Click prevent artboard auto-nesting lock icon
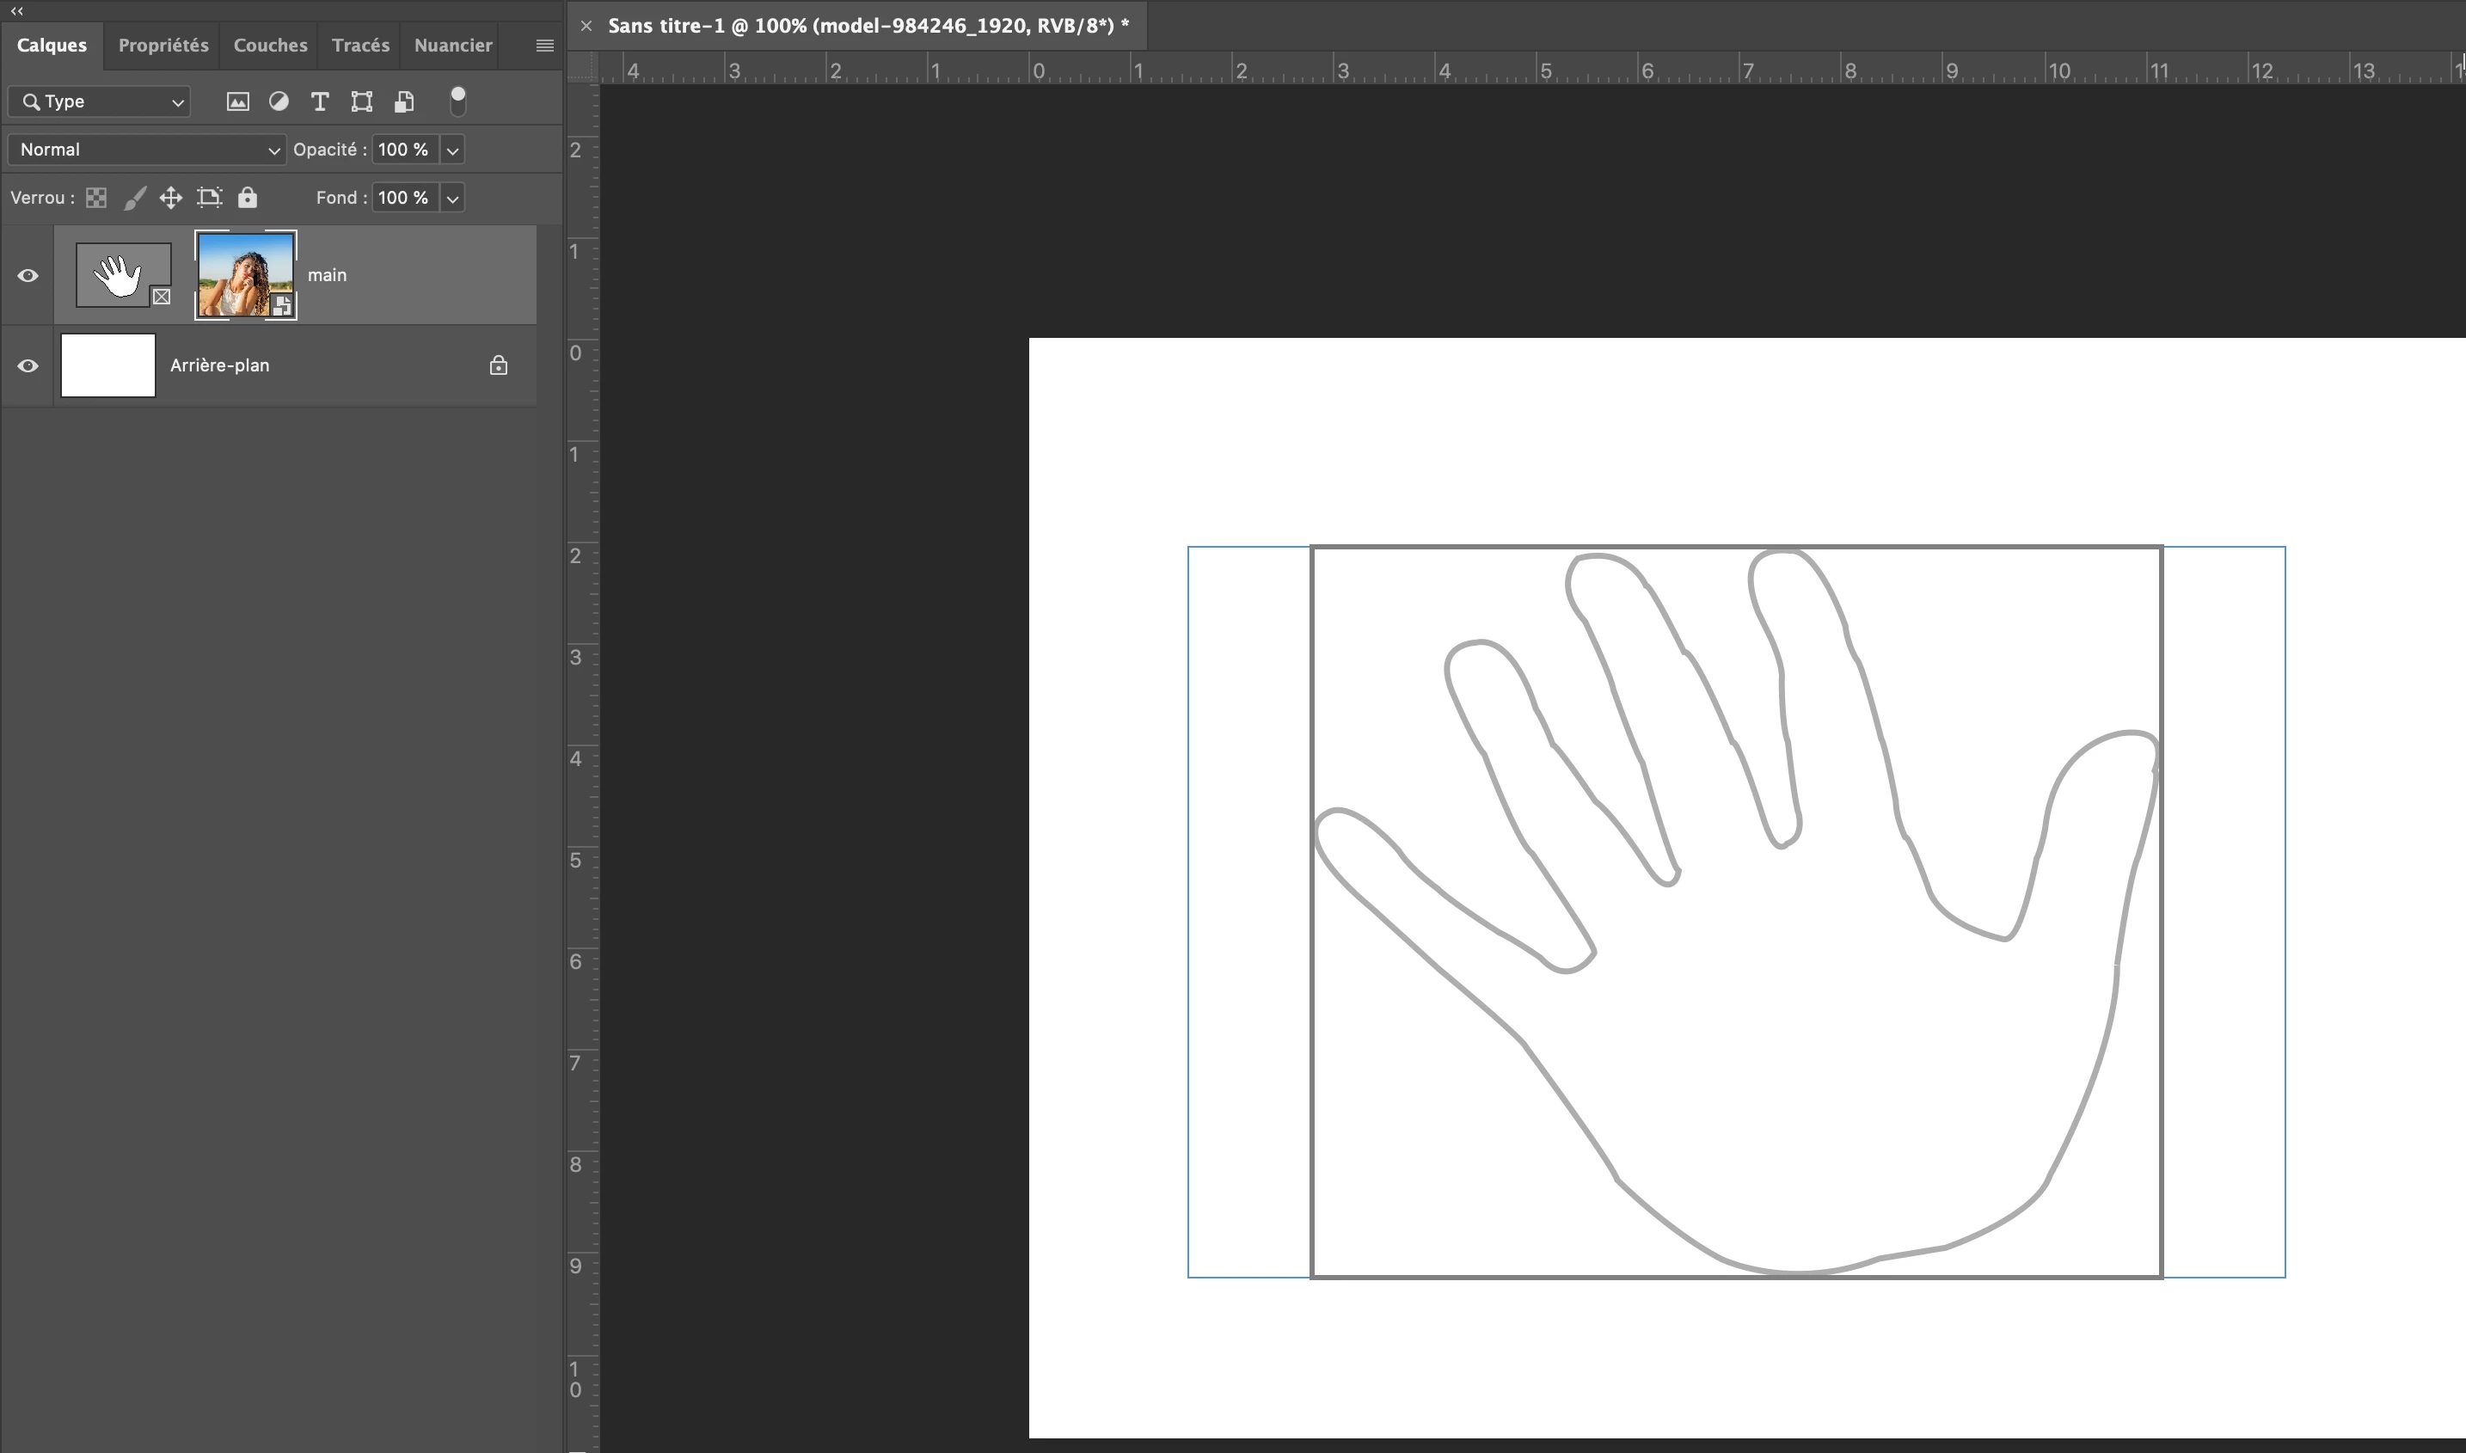Image resolution: width=2466 pixels, height=1453 pixels. [210, 198]
